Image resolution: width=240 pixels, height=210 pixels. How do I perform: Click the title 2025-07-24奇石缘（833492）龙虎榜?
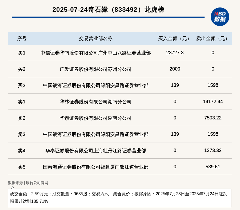pyautogui.click(x=108, y=10)
